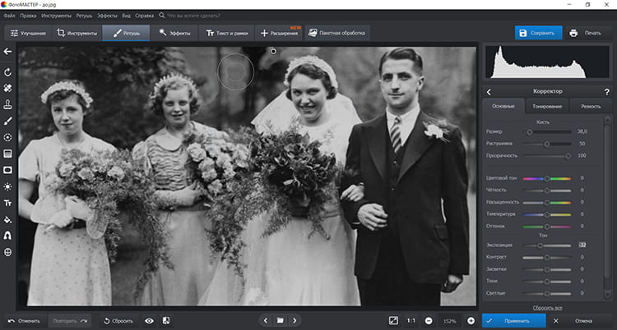The image size is (617, 330).
Task: Click the text tool icon in sidebar
Action: tap(8, 203)
